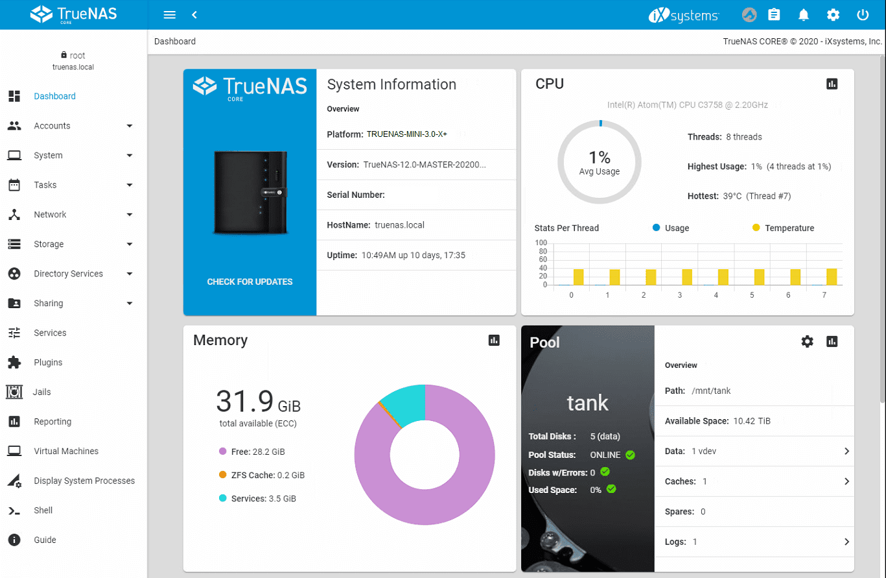Open Services in the sidebar
The width and height of the screenshot is (886, 578).
pyautogui.click(x=50, y=333)
